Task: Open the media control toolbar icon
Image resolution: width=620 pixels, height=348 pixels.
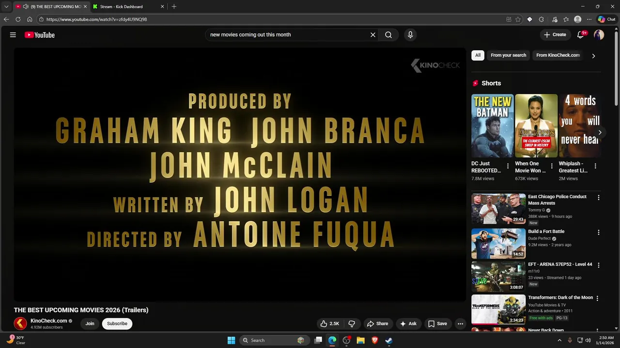Action: pyautogui.click(x=555, y=19)
